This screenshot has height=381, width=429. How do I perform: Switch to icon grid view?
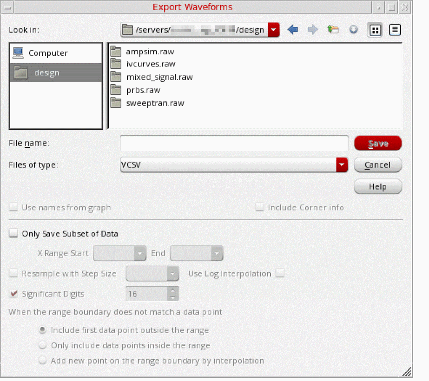(x=375, y=30)
